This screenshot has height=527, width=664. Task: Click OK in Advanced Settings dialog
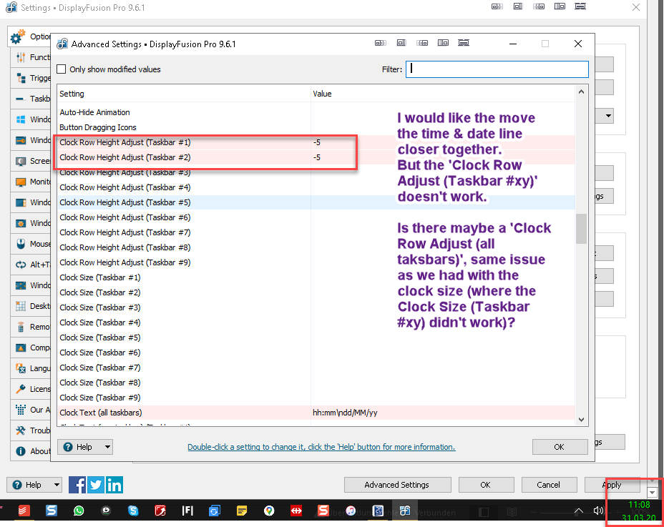click(560, 447)
